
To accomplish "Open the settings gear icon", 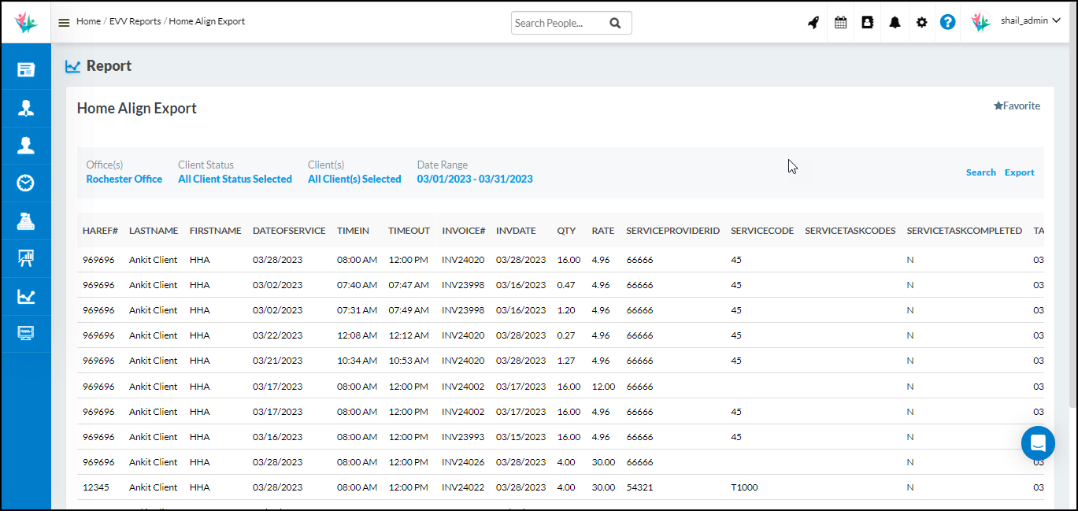I will (921, 23).
